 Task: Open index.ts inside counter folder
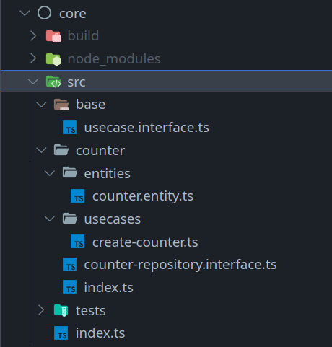click(109, 288)
